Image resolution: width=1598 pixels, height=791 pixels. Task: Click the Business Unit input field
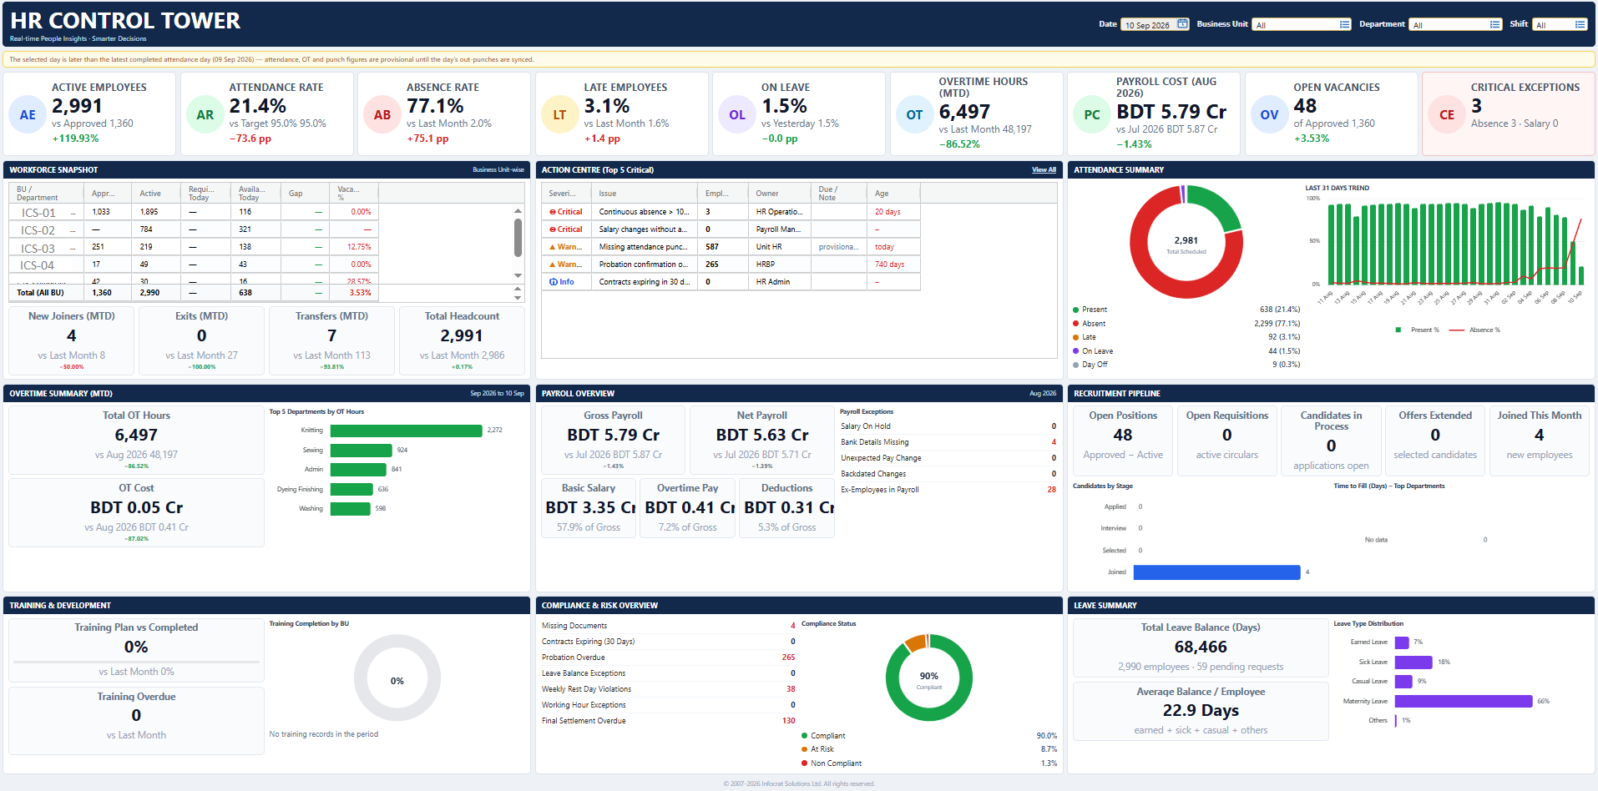(x=1302, y=24)
